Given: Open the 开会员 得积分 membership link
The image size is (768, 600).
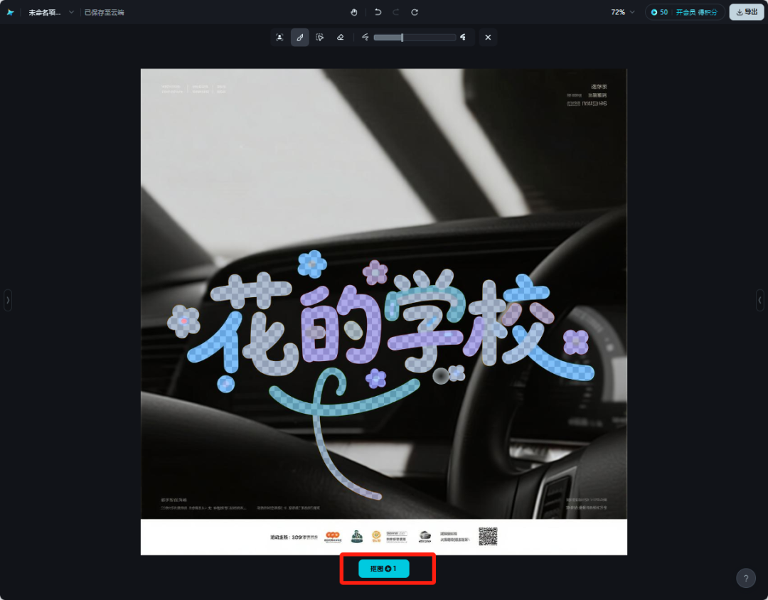Looking at the screenshot, I should point(696,12).
